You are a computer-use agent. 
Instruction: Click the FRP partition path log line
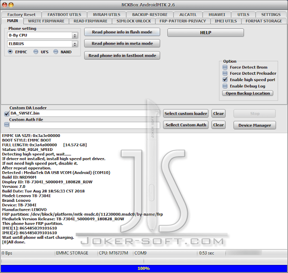pyautogui.click(x=82, y=214)
